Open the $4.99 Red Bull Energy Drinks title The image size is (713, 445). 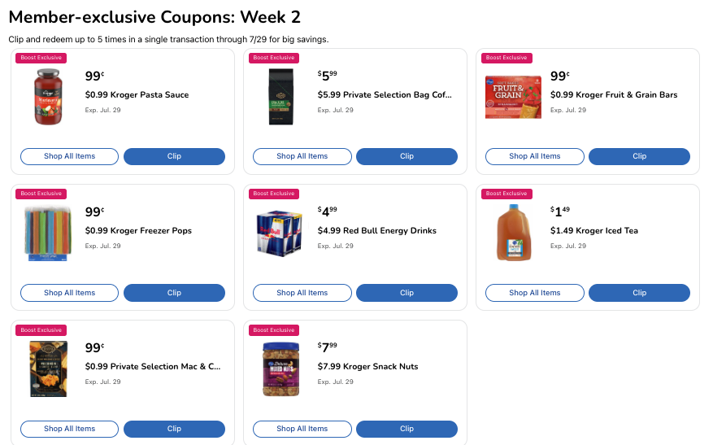tap(376, 231)
